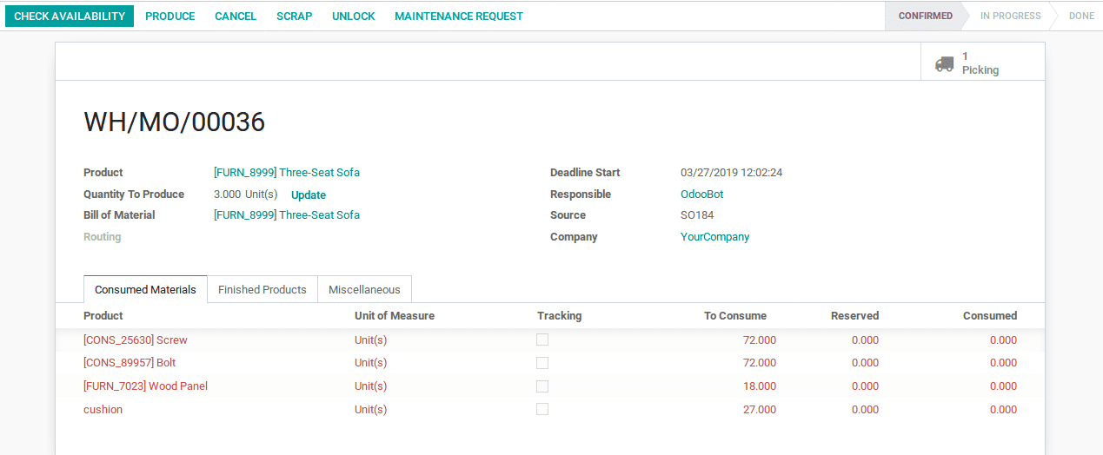
Task: Click the 18.000 to-consume value
Action: click(760, 386)
